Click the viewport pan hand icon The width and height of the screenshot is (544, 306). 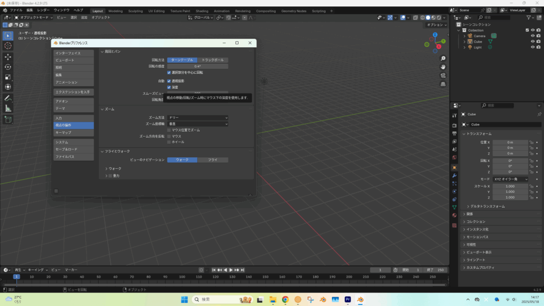pos(443,66)
